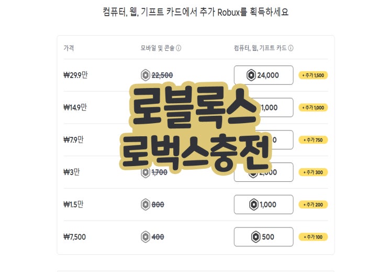This screenshot has width=389, height=272.
Task: Click the +추가 1,000 bonus badge
Action: click(313, 107)
